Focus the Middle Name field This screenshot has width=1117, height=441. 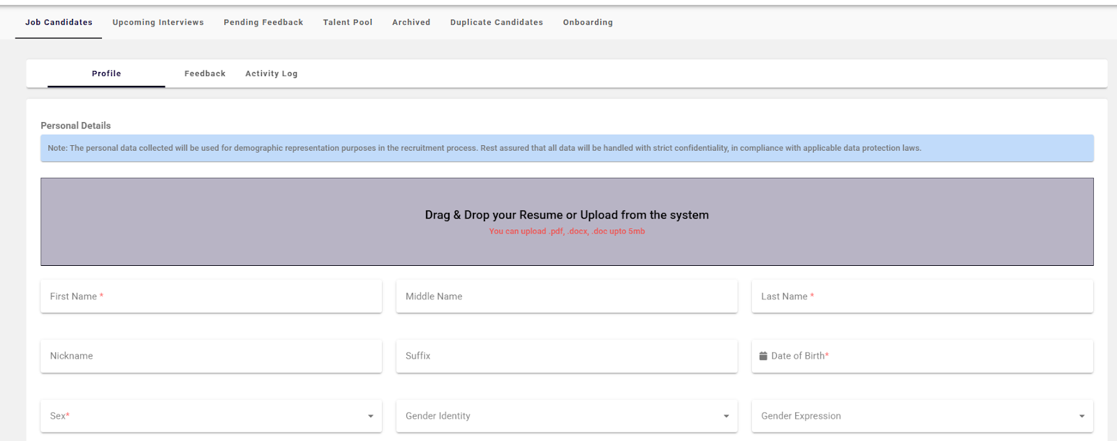pos(566,297)
